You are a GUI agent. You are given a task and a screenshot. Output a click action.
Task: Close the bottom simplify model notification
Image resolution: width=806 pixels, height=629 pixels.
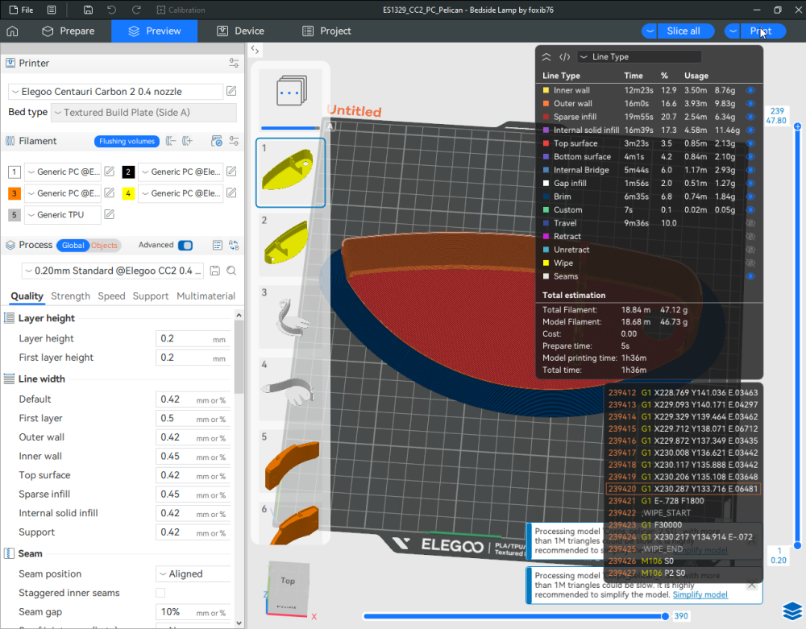[751, 585]
